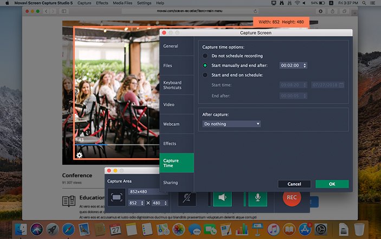Open FaceTime in the dock
The image size is (381, 239).
[210, 229]
